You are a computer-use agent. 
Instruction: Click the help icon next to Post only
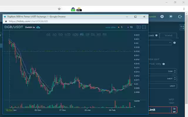[x=164, y=64]
